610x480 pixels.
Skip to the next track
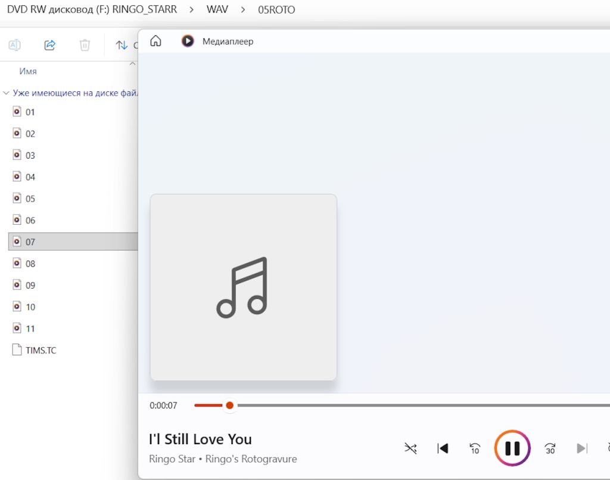[x=582, y=448]
